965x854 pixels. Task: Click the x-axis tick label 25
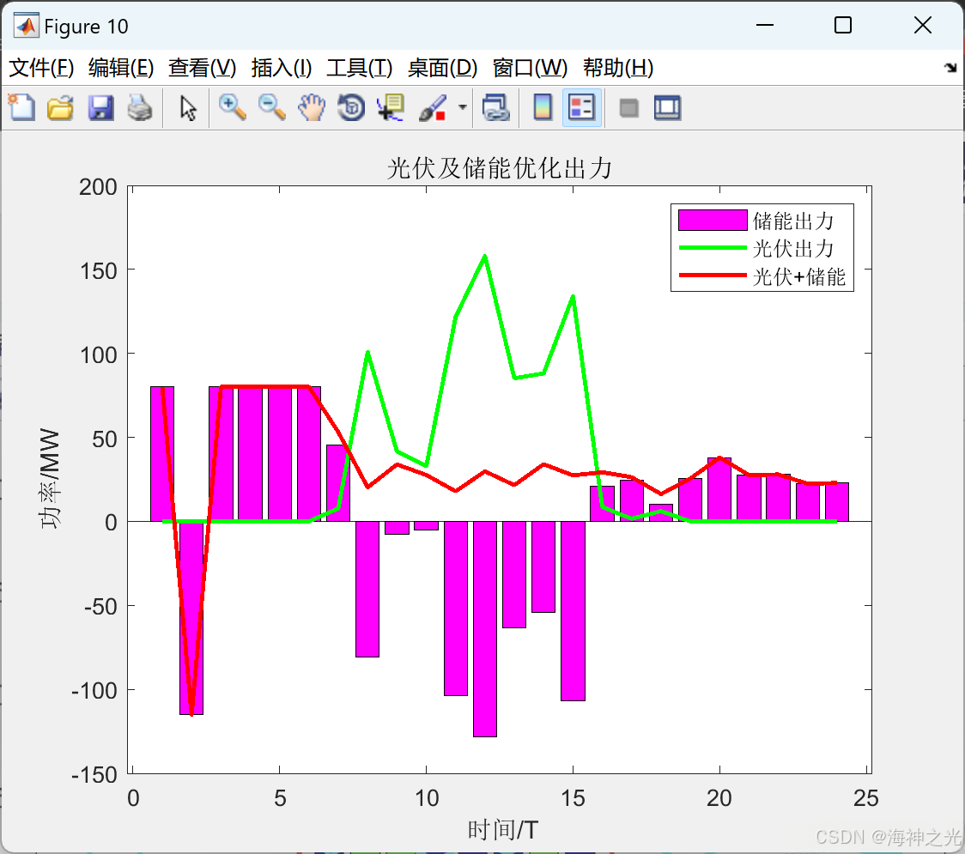coord(865,798)
